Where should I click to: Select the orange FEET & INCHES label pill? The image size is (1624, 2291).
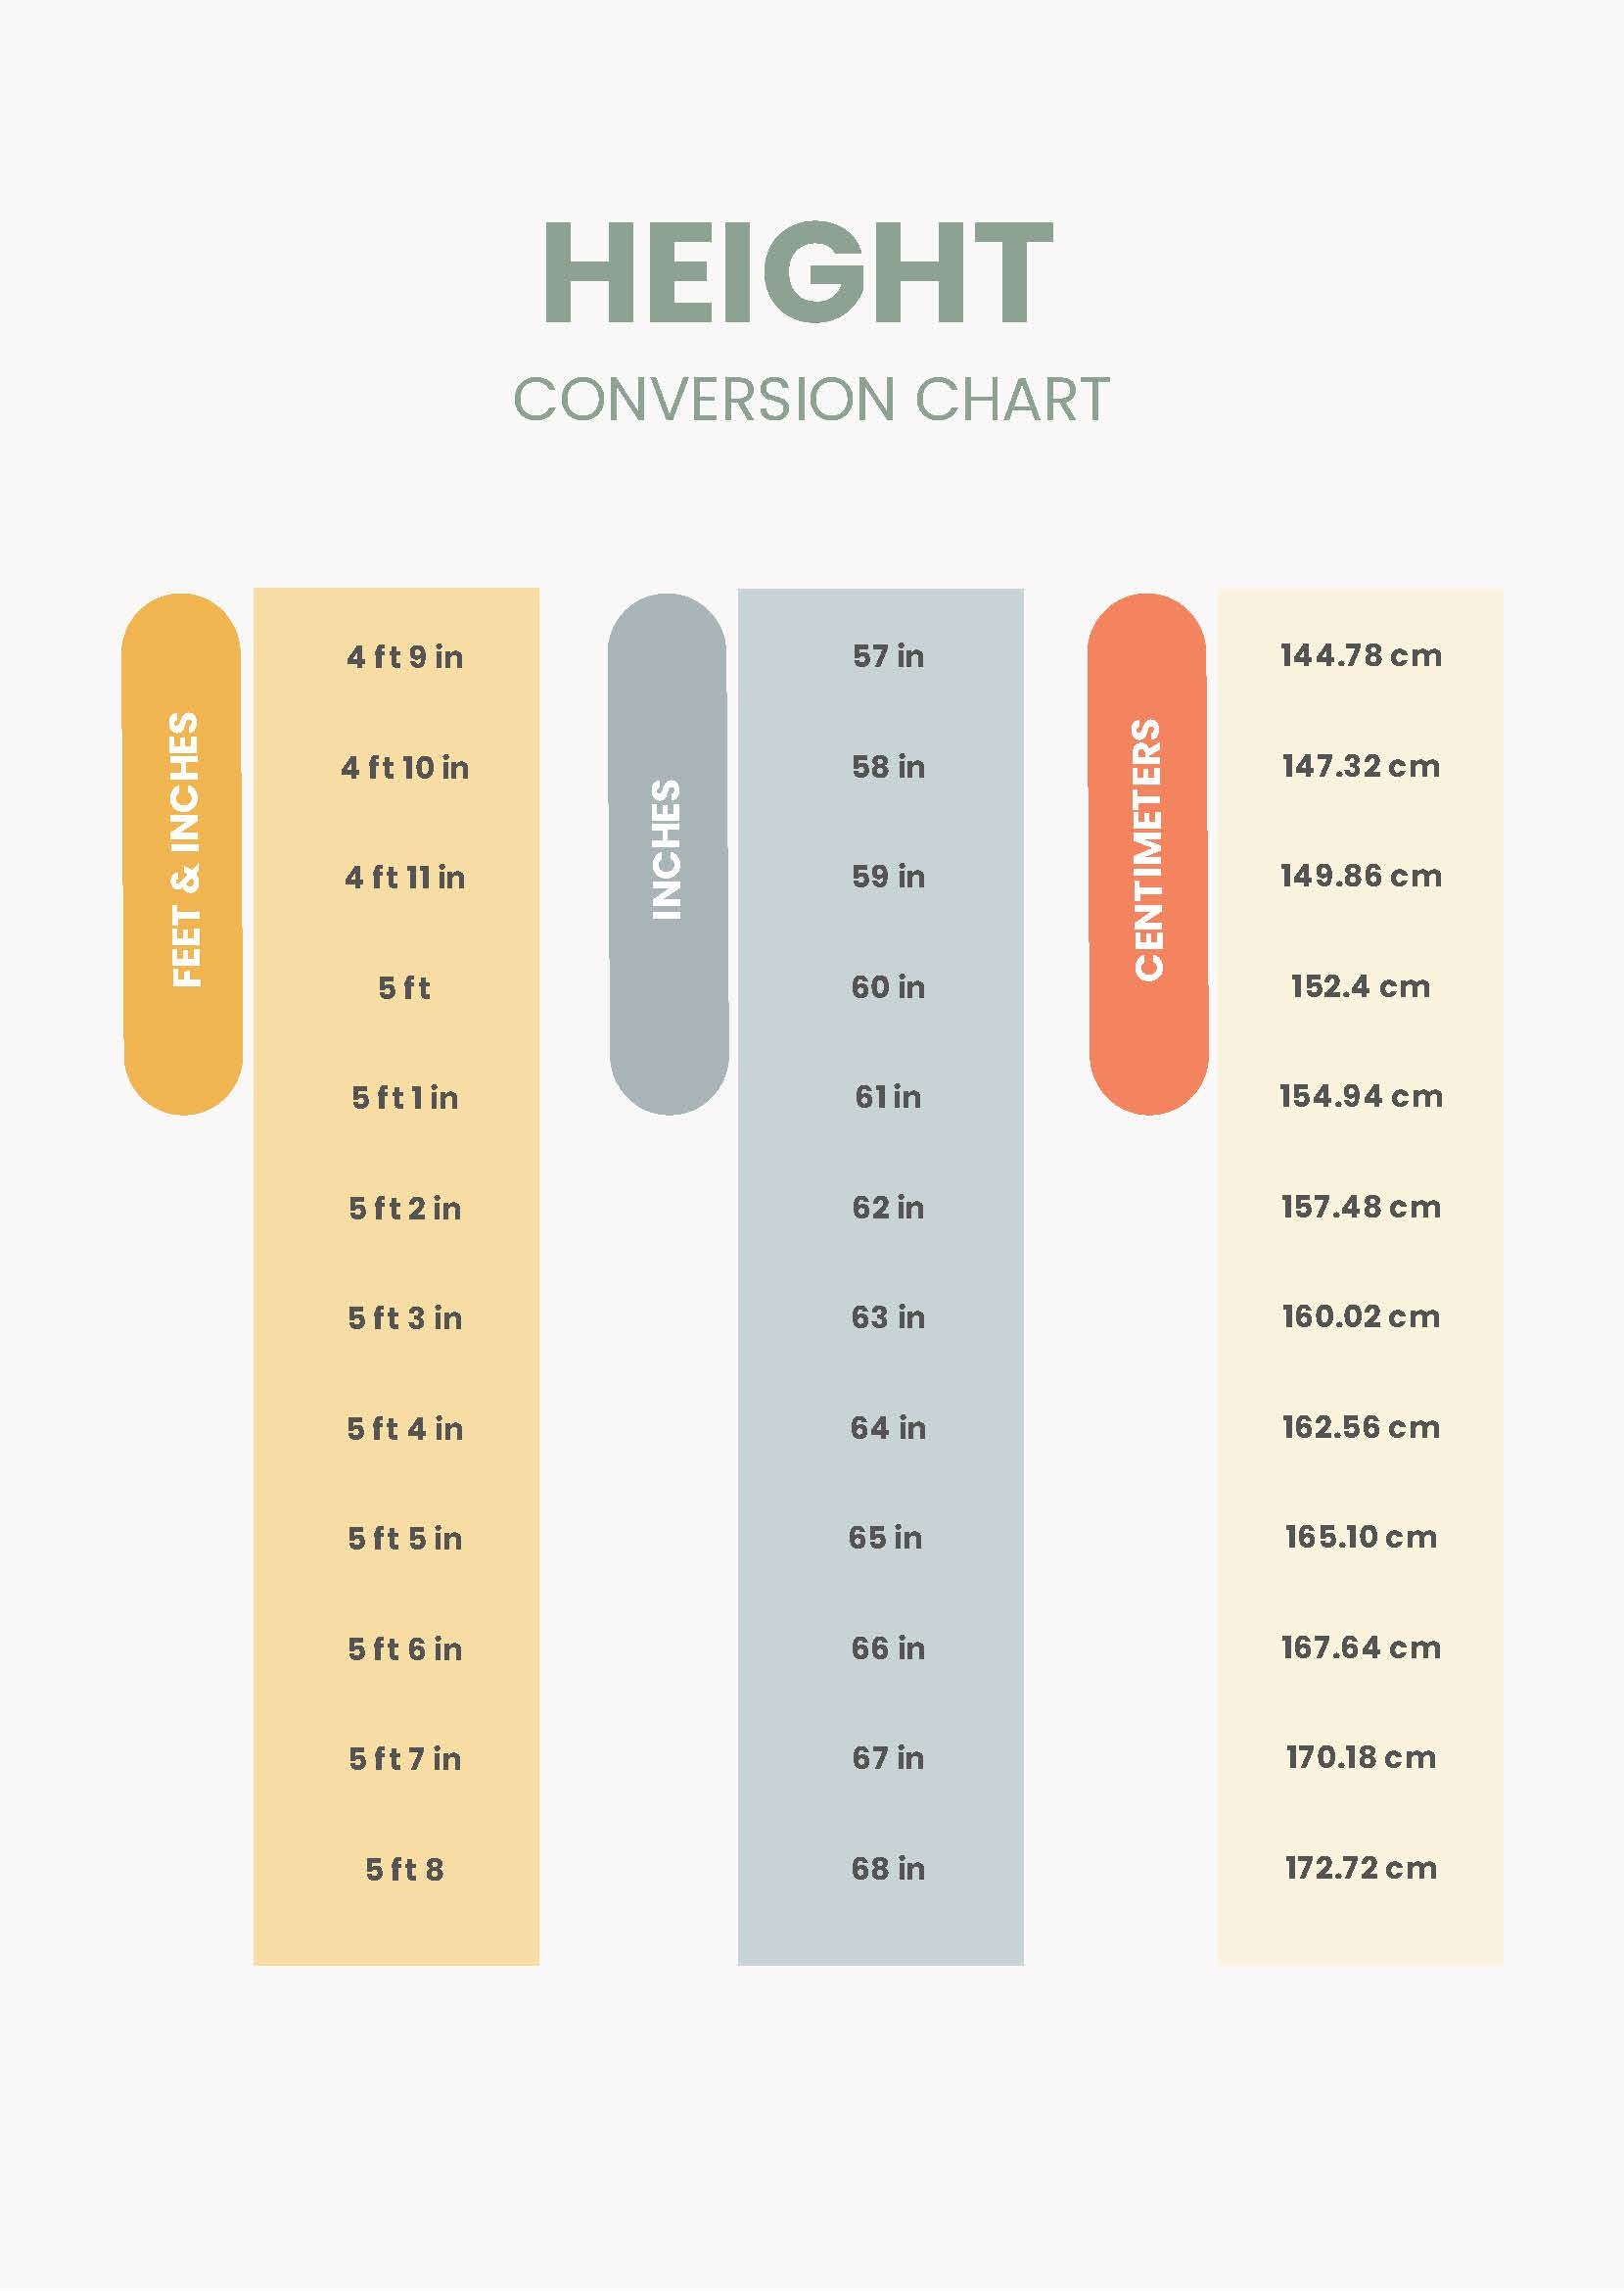coord(183,852)
